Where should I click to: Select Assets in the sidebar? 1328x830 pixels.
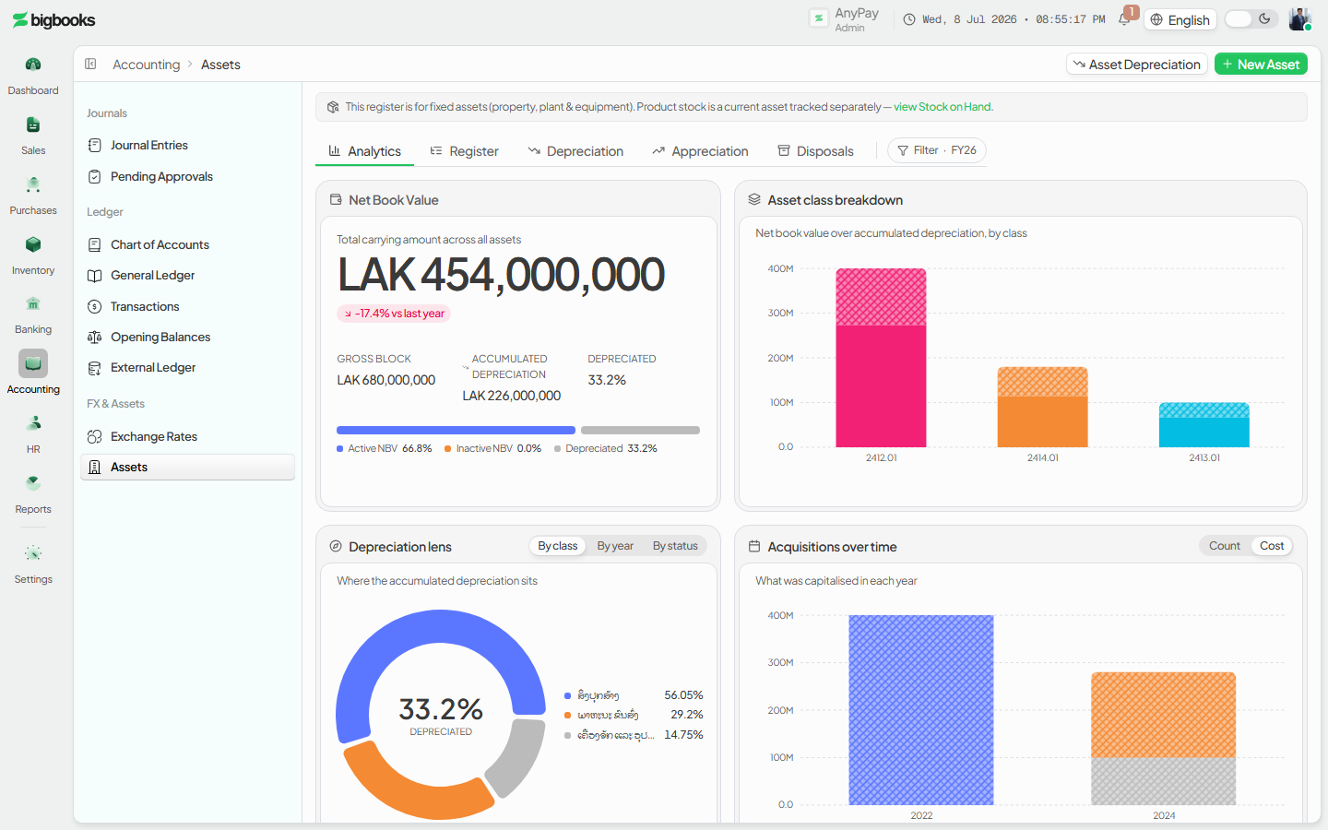coord(187,467)
